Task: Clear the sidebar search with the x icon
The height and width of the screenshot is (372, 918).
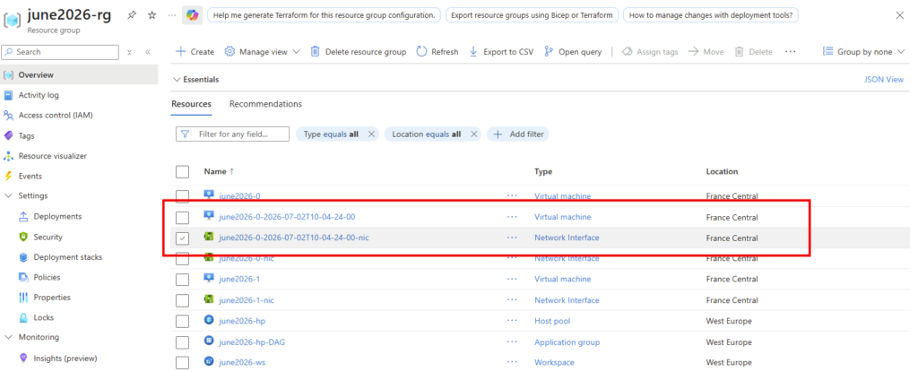Action: tap(129, 52)
